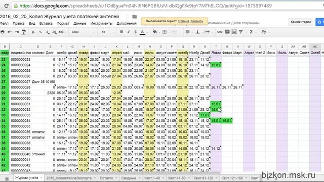This screenshot has width=324, height=182.
Task: Decrease decimal places
Action: point(48,32)
